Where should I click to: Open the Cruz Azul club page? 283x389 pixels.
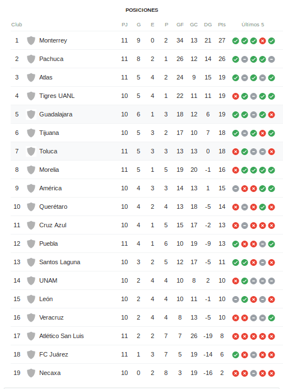(53, 225)
